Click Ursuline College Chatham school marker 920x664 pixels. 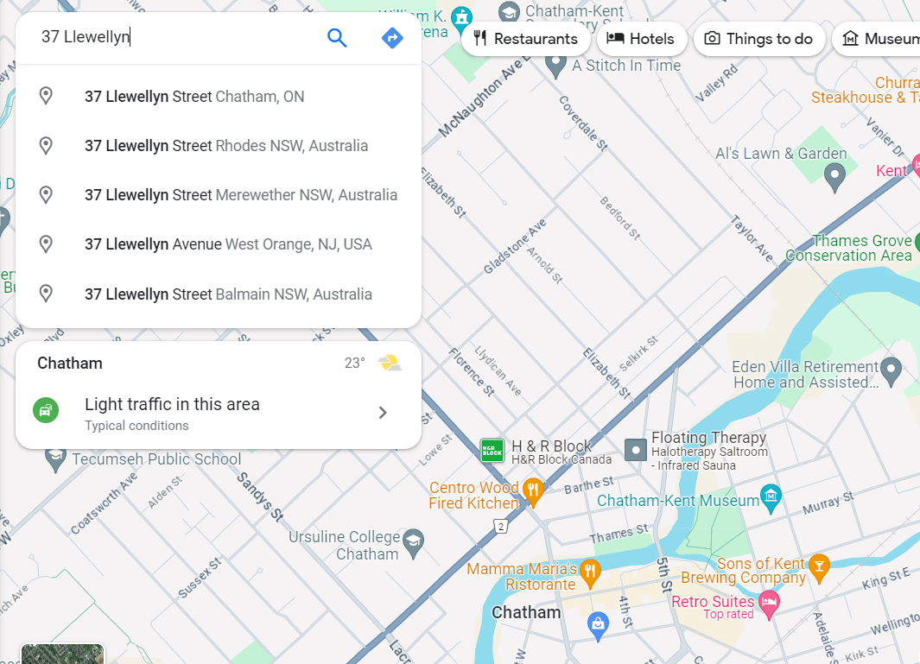(414, 543)
